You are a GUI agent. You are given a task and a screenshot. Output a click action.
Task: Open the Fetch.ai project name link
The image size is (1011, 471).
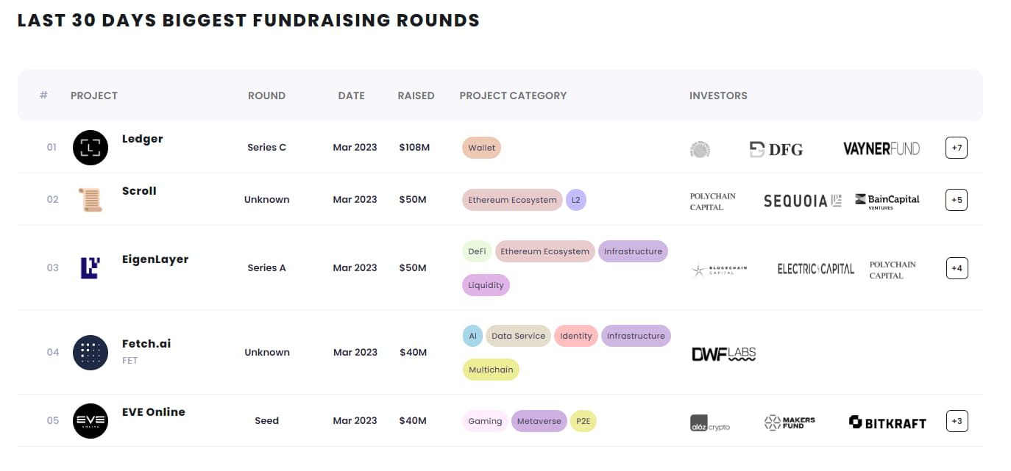146,344
